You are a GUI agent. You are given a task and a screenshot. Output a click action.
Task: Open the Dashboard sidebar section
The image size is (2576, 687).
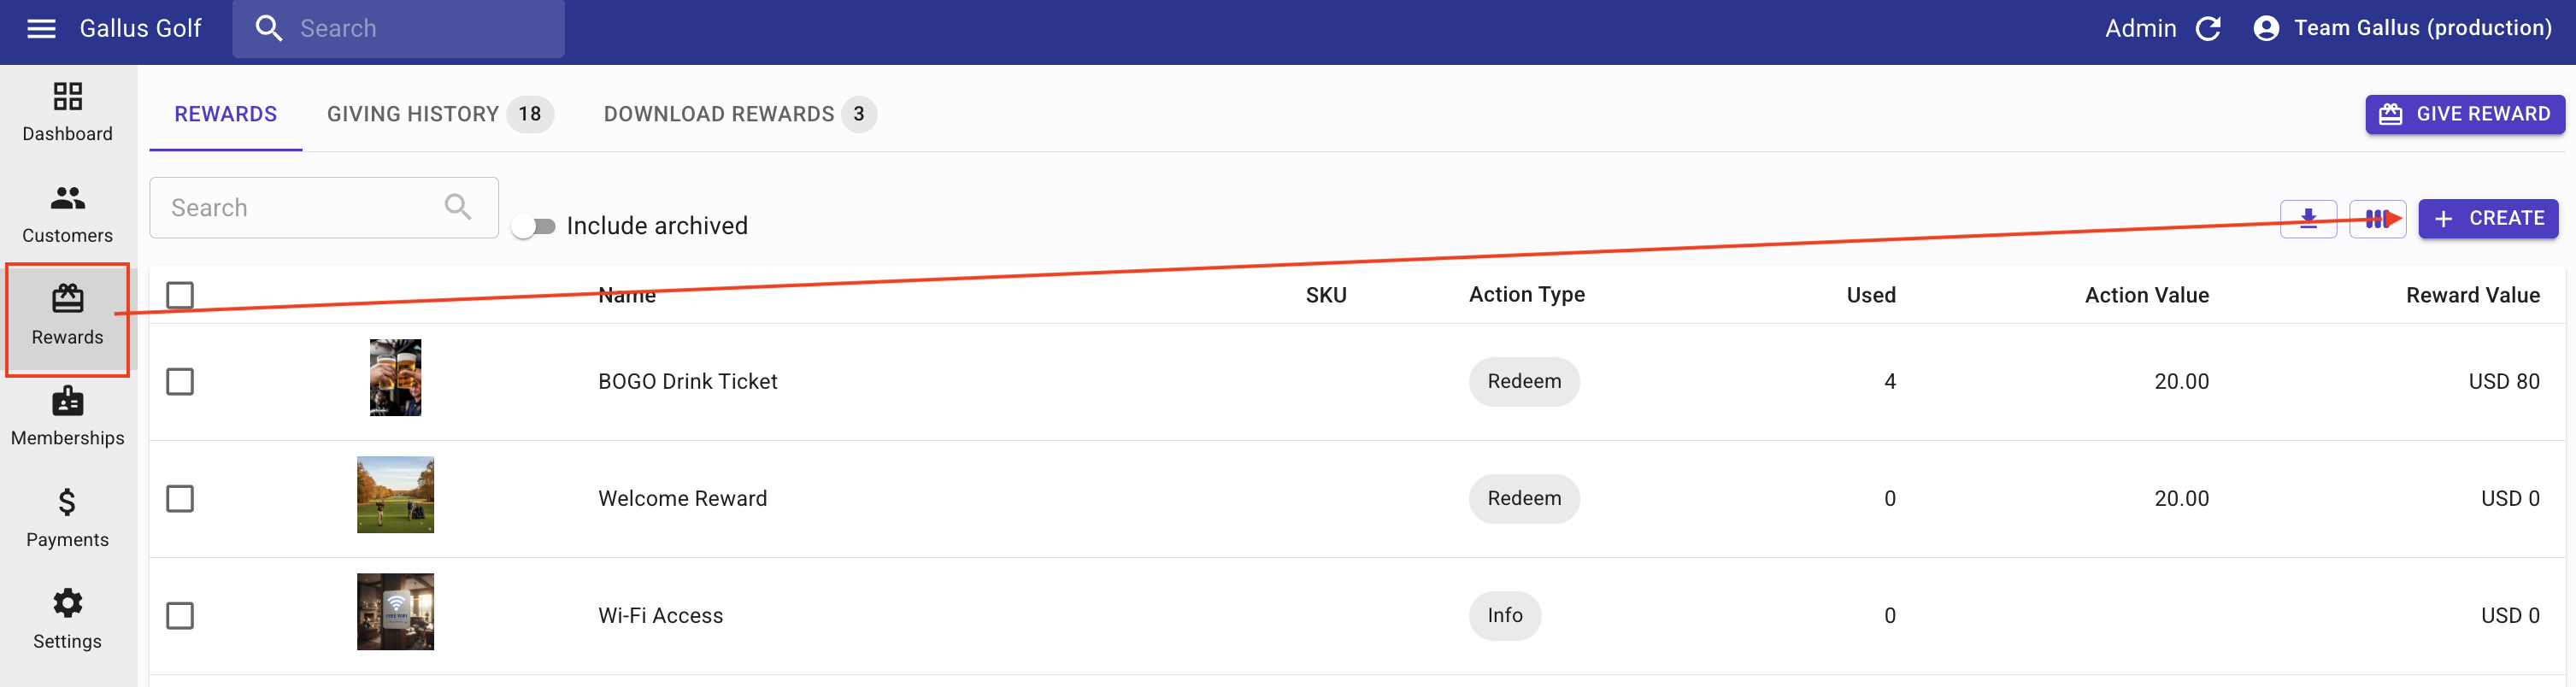67,112
